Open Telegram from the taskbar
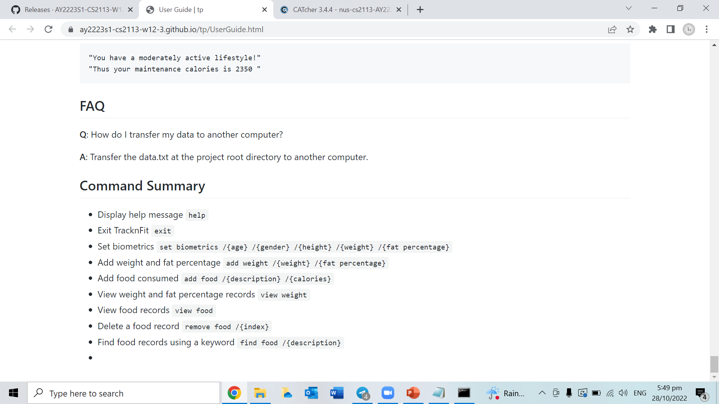 pos(362,393)
